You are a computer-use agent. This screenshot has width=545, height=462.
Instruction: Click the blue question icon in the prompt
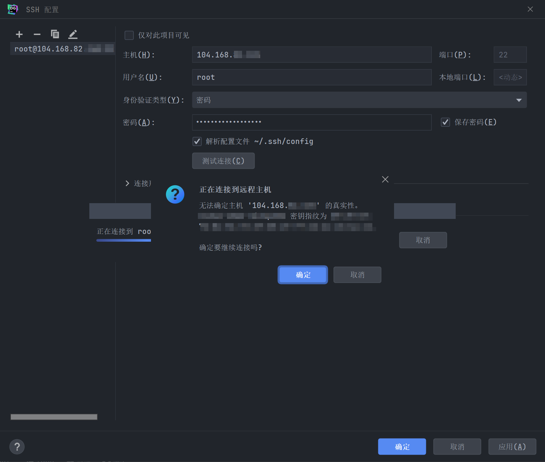point(175,194)
